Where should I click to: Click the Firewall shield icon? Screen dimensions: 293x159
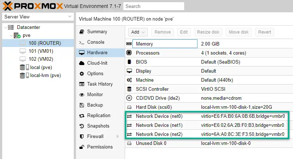(x=82, y=137)
